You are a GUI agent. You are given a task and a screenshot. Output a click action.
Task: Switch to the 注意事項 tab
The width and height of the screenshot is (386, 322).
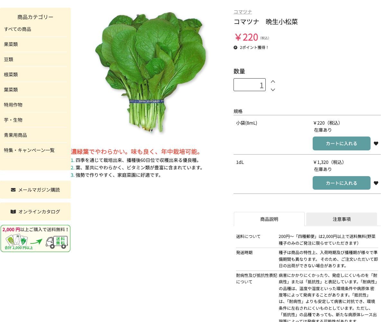341,219
